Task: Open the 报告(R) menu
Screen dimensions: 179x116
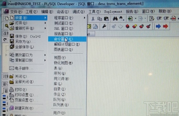Action: (132, 12)
